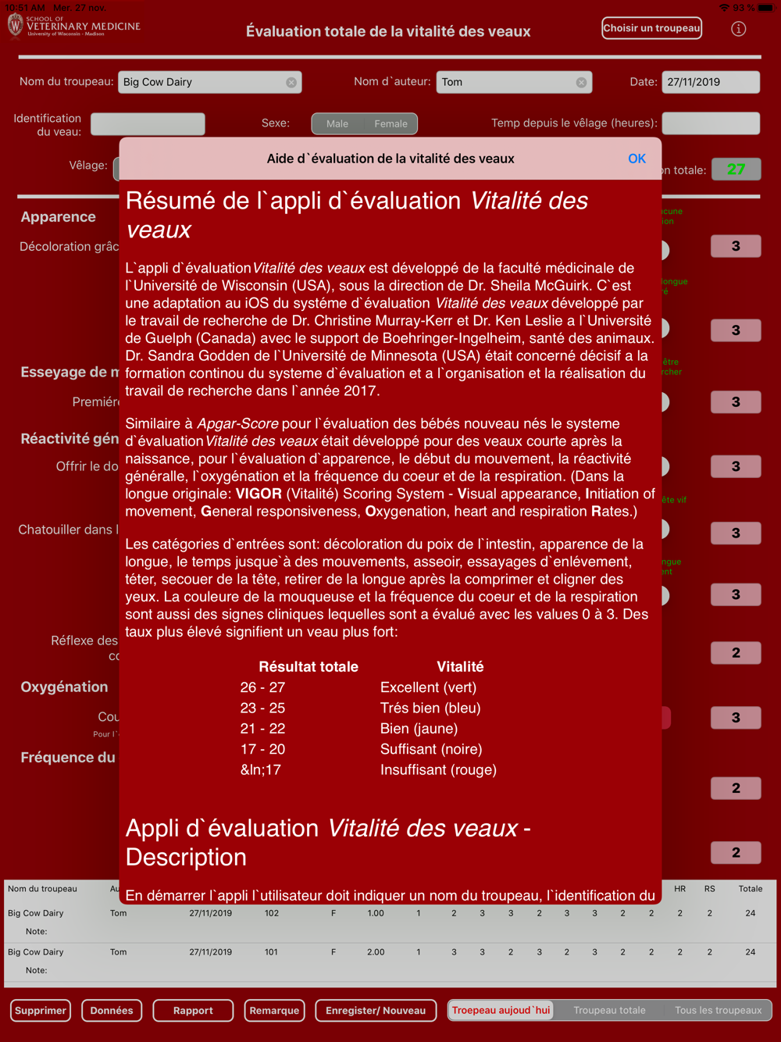
Task: Switch to Troepeau aujourd'hui view
Action: click(x=501, y=1010)
